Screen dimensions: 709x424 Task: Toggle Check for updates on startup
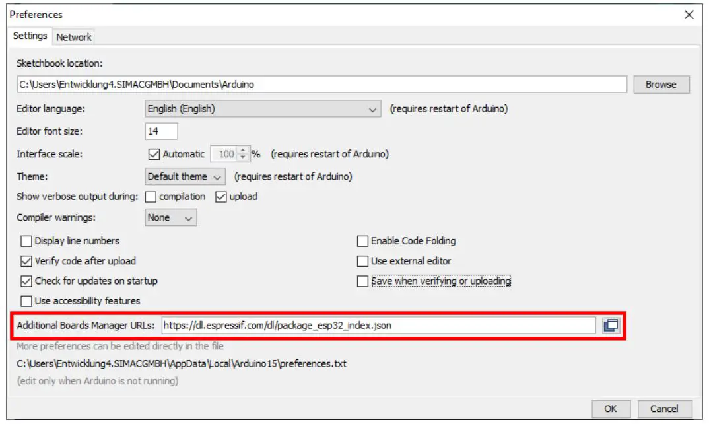click(x=26, y=281)
